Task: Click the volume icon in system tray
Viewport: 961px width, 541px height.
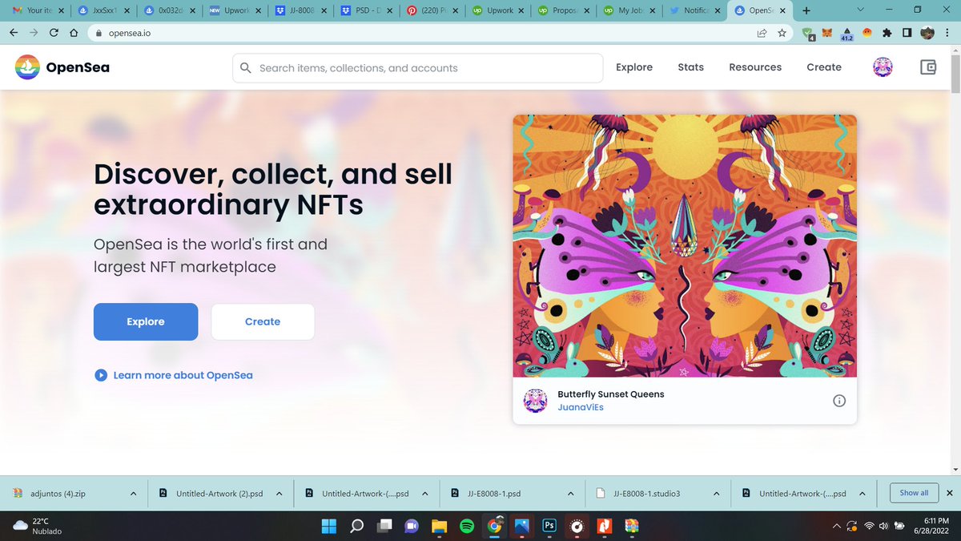Action: tap(884, 527)
